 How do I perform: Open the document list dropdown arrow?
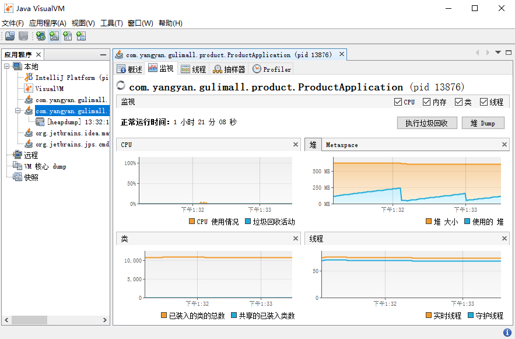click(x=498, y=53)
